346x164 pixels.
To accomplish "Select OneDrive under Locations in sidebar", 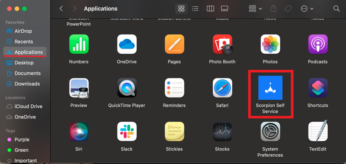I will click(x=25, y=117).
